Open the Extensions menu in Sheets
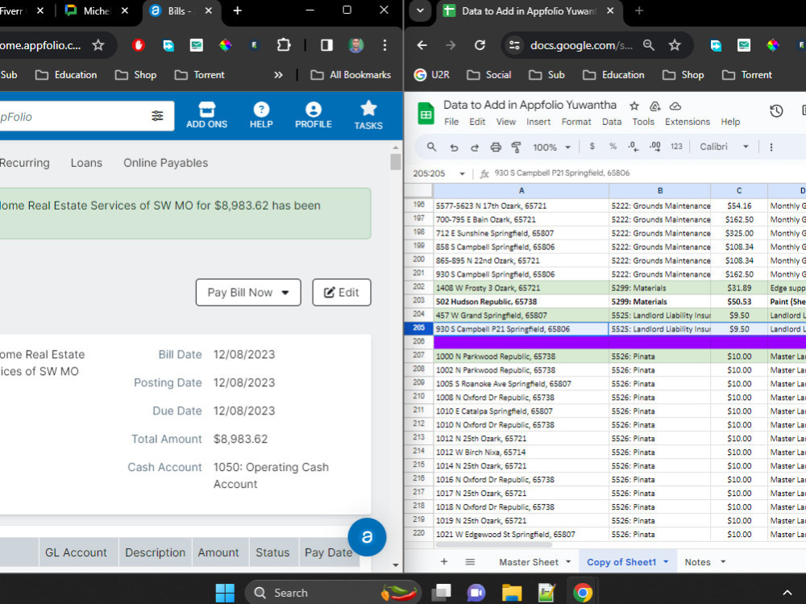 coord(688,122)
